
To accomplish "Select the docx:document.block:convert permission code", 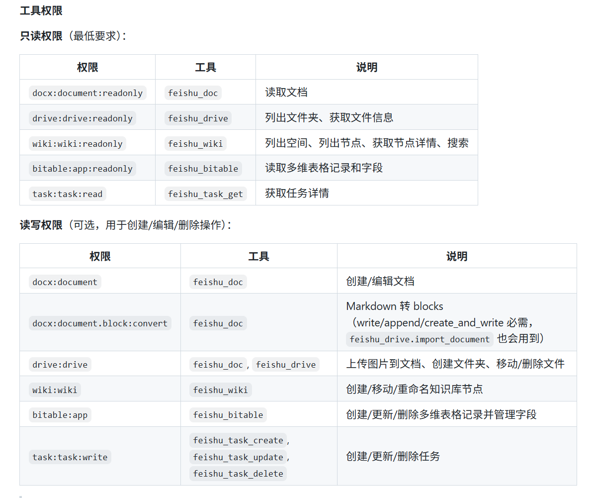I will pyautogui.click(x=100, y=323).
